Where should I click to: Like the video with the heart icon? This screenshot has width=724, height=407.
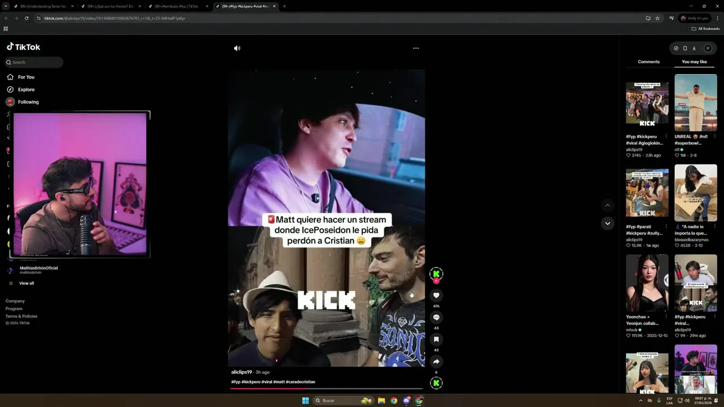coord(436,295)
